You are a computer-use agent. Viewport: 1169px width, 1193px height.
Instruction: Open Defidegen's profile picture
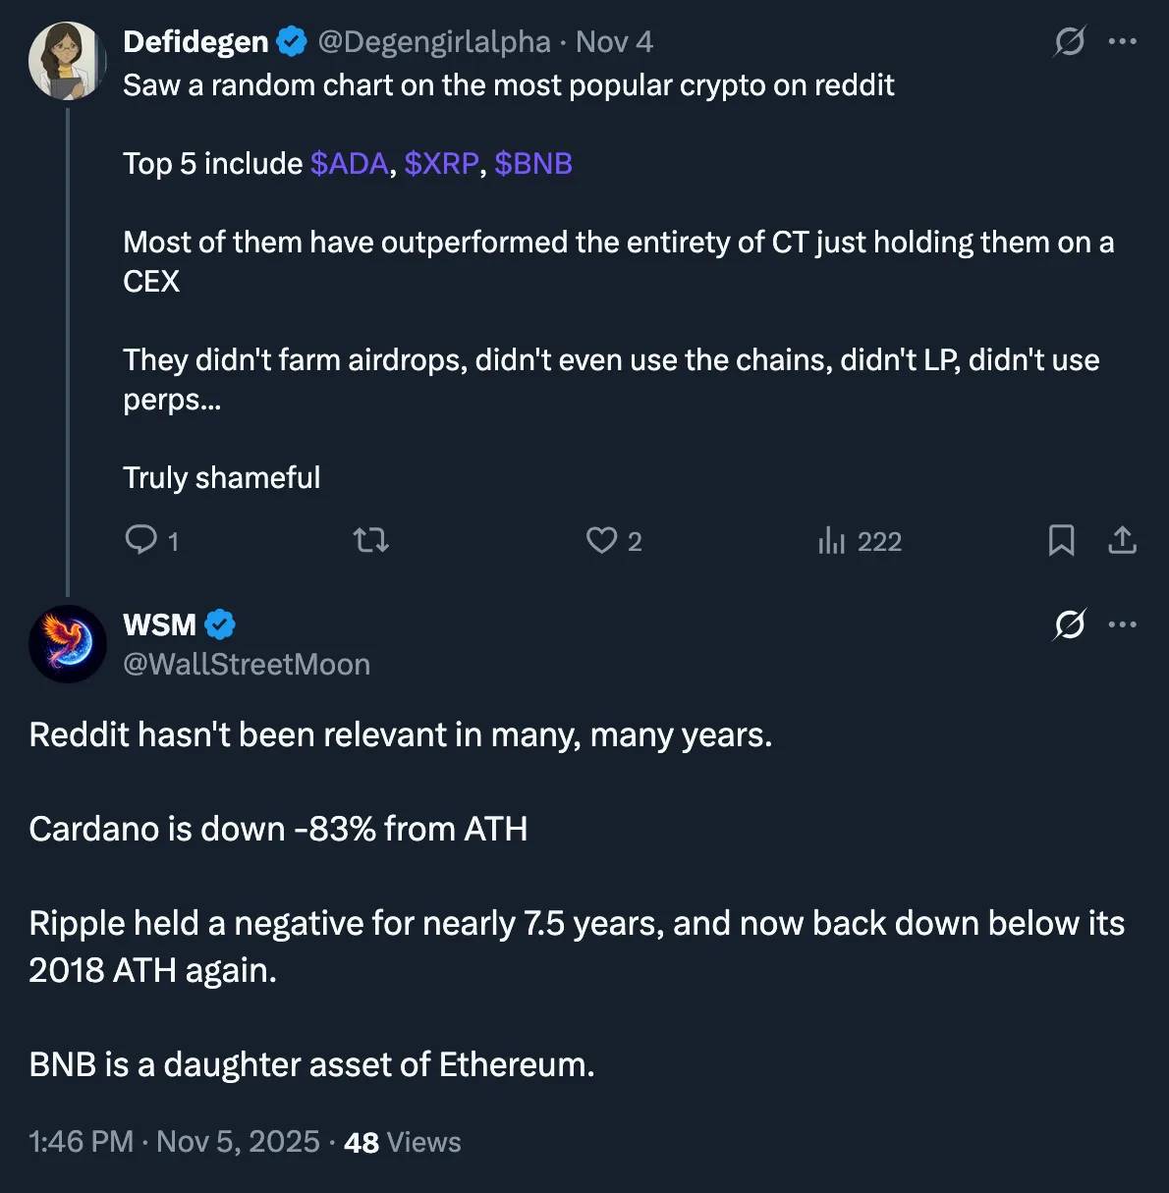pyautogui.click(x=67, y=61)
